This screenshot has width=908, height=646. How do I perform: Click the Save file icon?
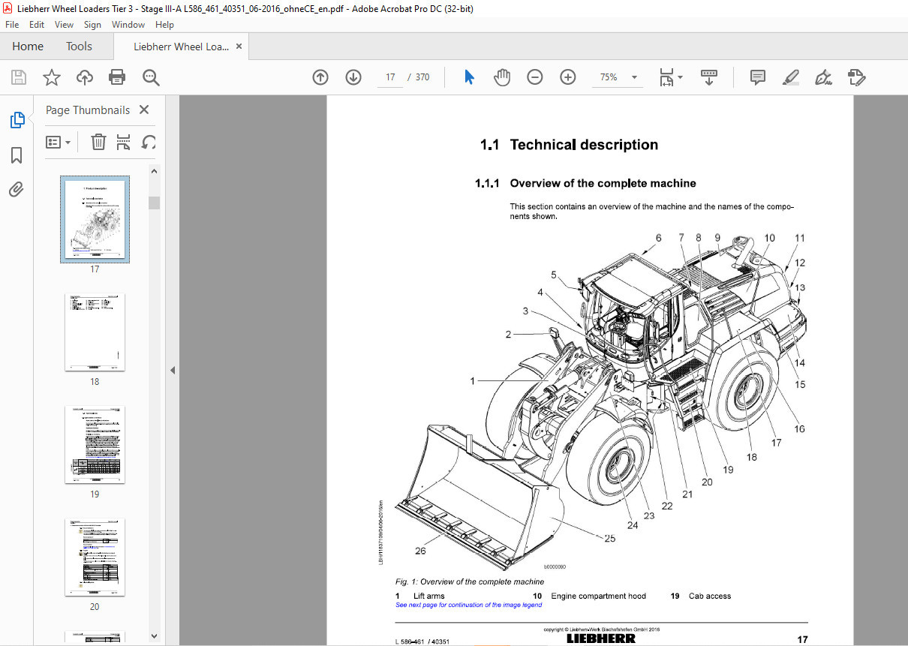point(19,77)
